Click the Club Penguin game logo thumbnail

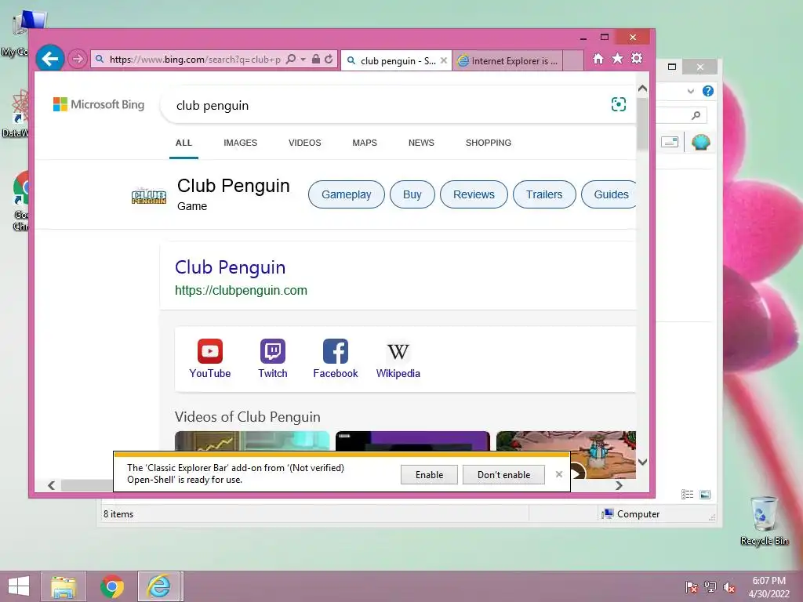pos(149,196)
